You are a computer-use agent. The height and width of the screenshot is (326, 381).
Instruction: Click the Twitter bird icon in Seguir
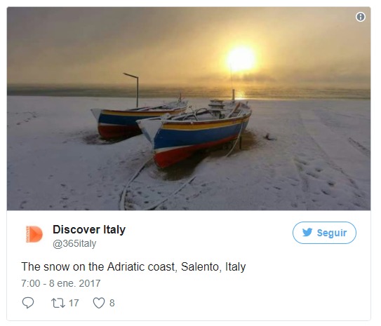(307, 232)
